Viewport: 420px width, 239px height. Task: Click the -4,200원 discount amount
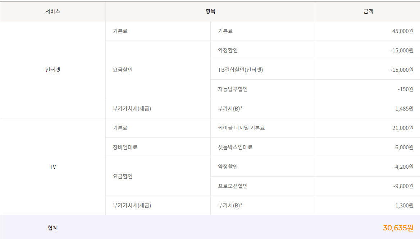pyautogui.click(x=403, y=167)
